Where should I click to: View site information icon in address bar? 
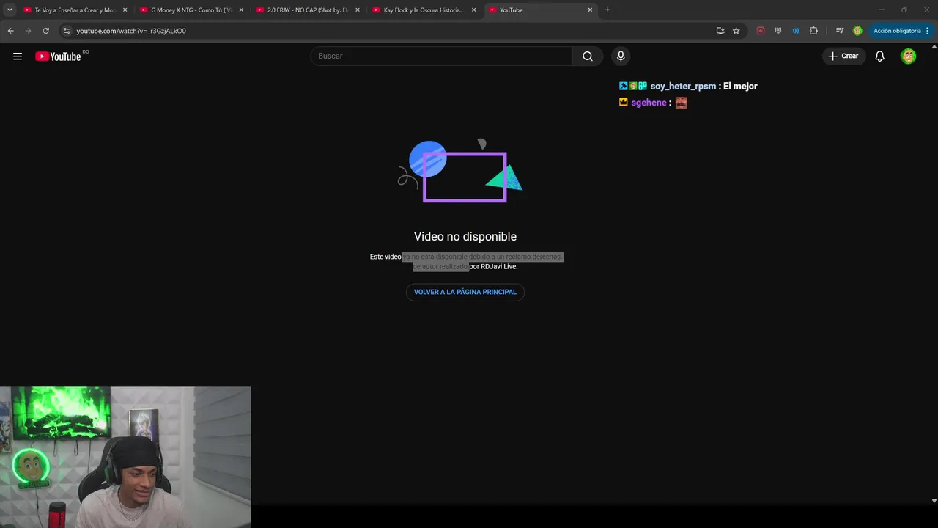[x=67, y=31]
